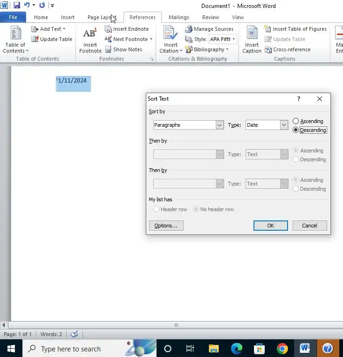
Task: Click the taskbar search box
Action: coord(89,349)
